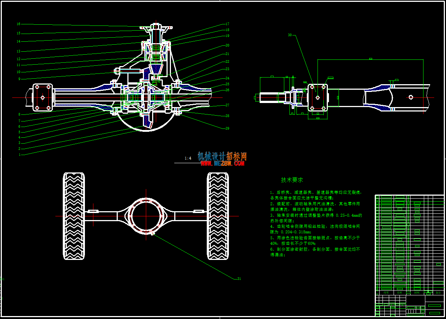
Task: Click the 材料 column header in parts list
Action: click(x=417, y=292)
